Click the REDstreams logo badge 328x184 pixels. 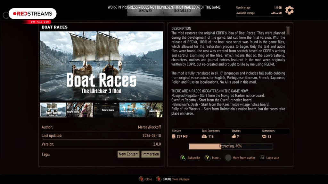tap(33, 14)
